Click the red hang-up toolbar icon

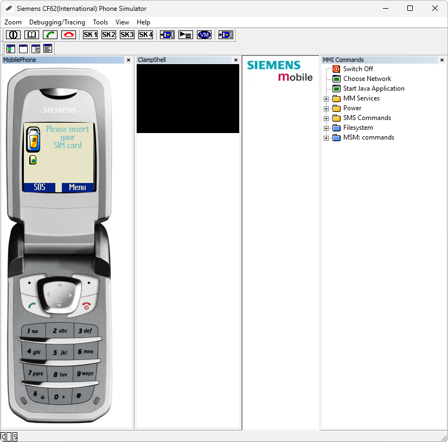pos(68,35)
